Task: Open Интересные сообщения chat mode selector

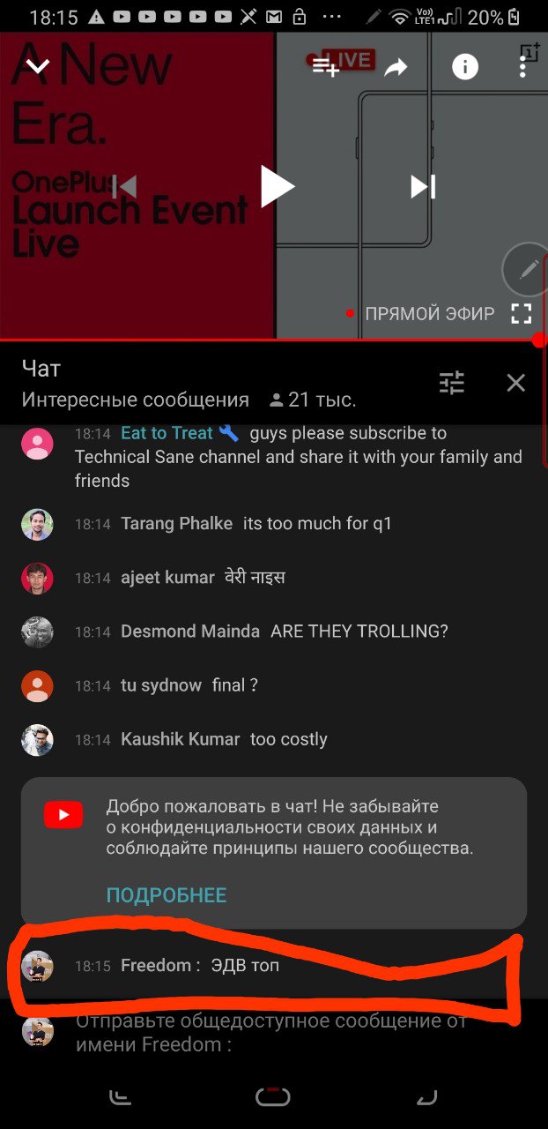Action: click(136, 400)
